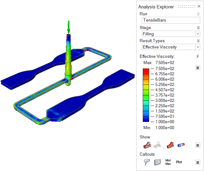Open the callout list window icon
The width and height of the screenshot is (204, 171).
pyautogui.click(x=157, y=162)
